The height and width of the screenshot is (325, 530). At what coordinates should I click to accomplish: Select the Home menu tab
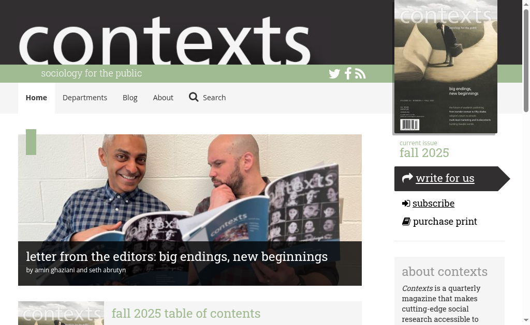pos(37,98)
